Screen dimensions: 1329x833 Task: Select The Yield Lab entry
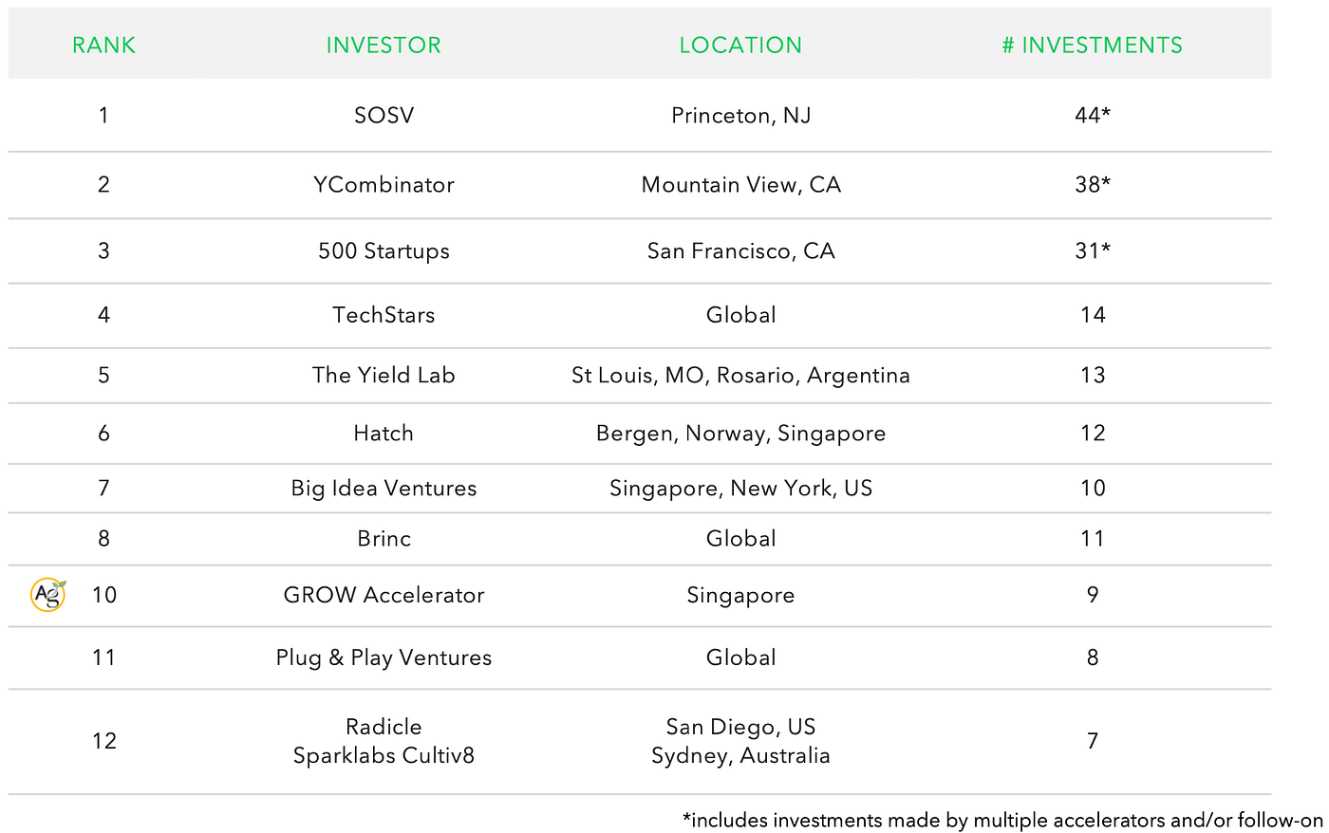[384, 376]
